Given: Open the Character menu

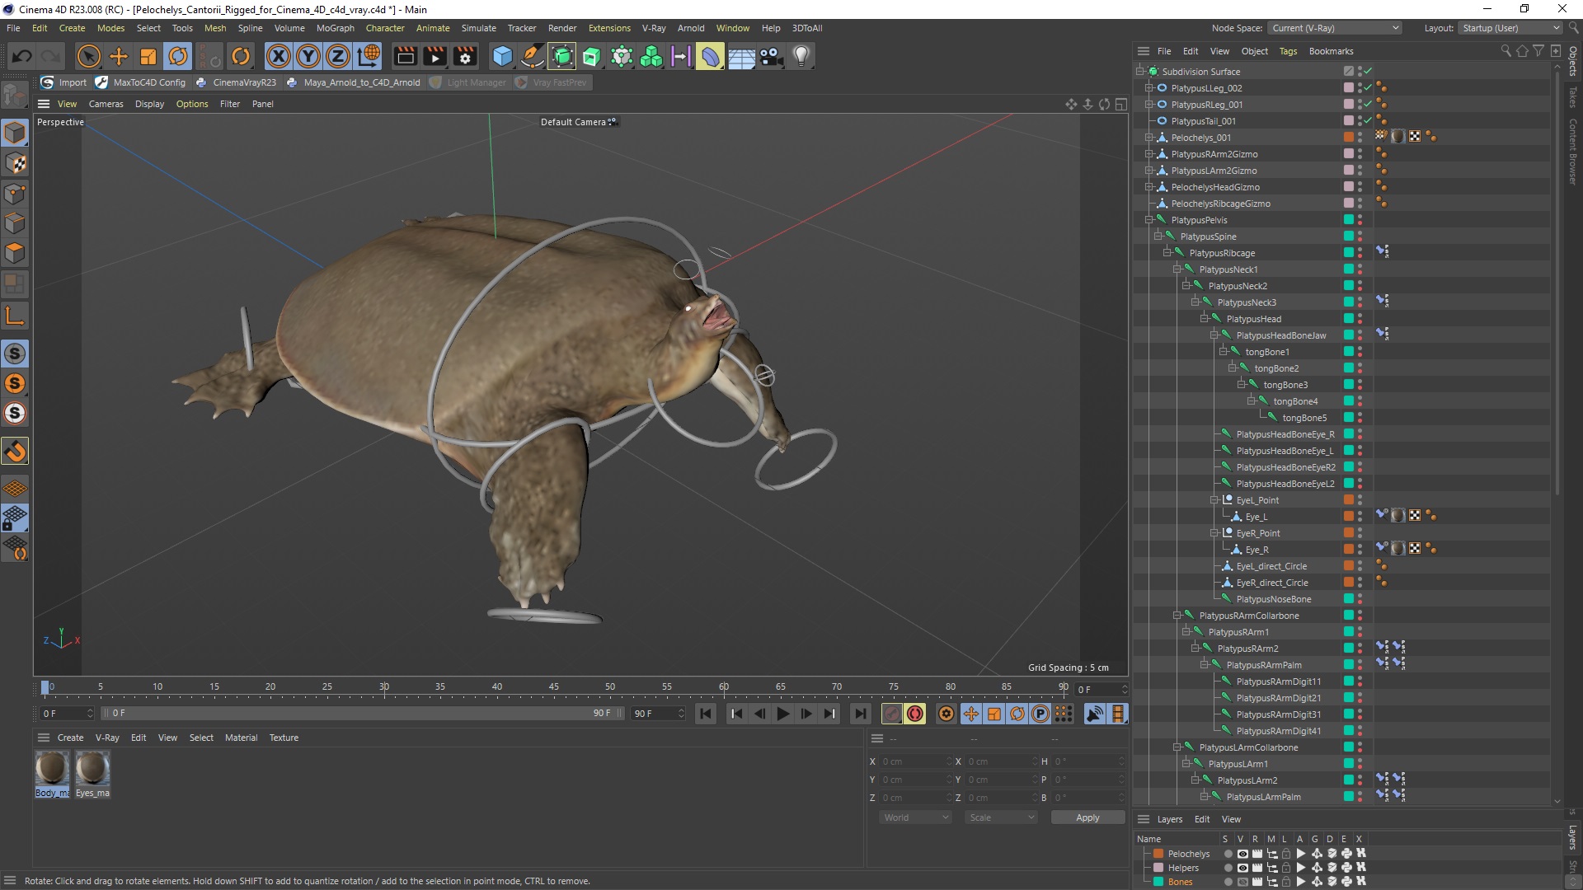Looking at the screenshot, I should coord(385,28).
